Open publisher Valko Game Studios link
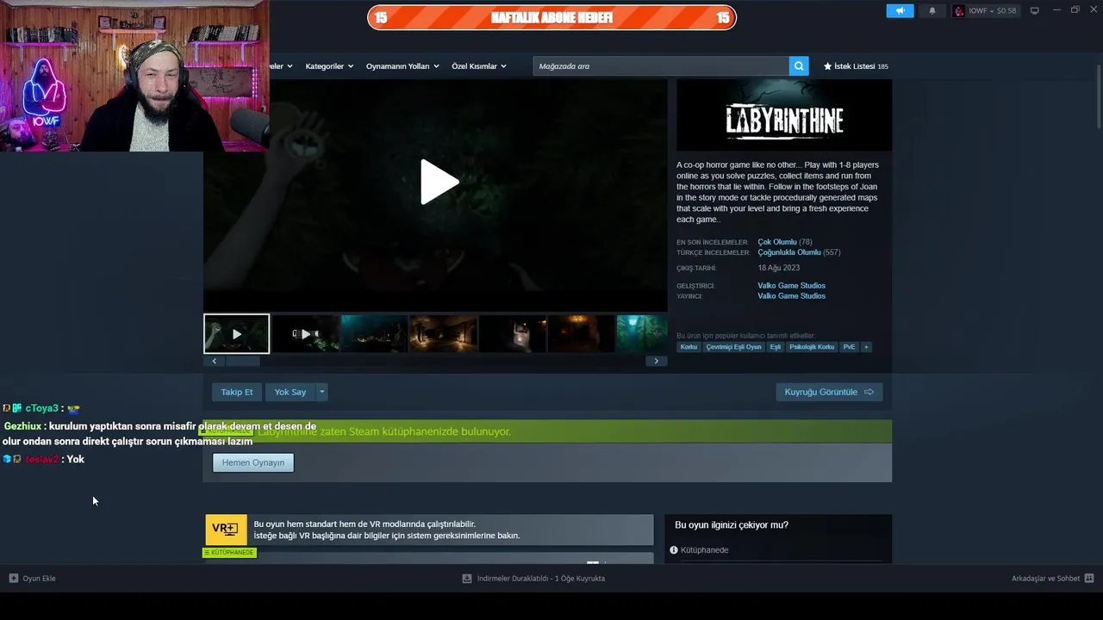The width and height of the screenshot is (1103, 620). click(x=791, y=296)
